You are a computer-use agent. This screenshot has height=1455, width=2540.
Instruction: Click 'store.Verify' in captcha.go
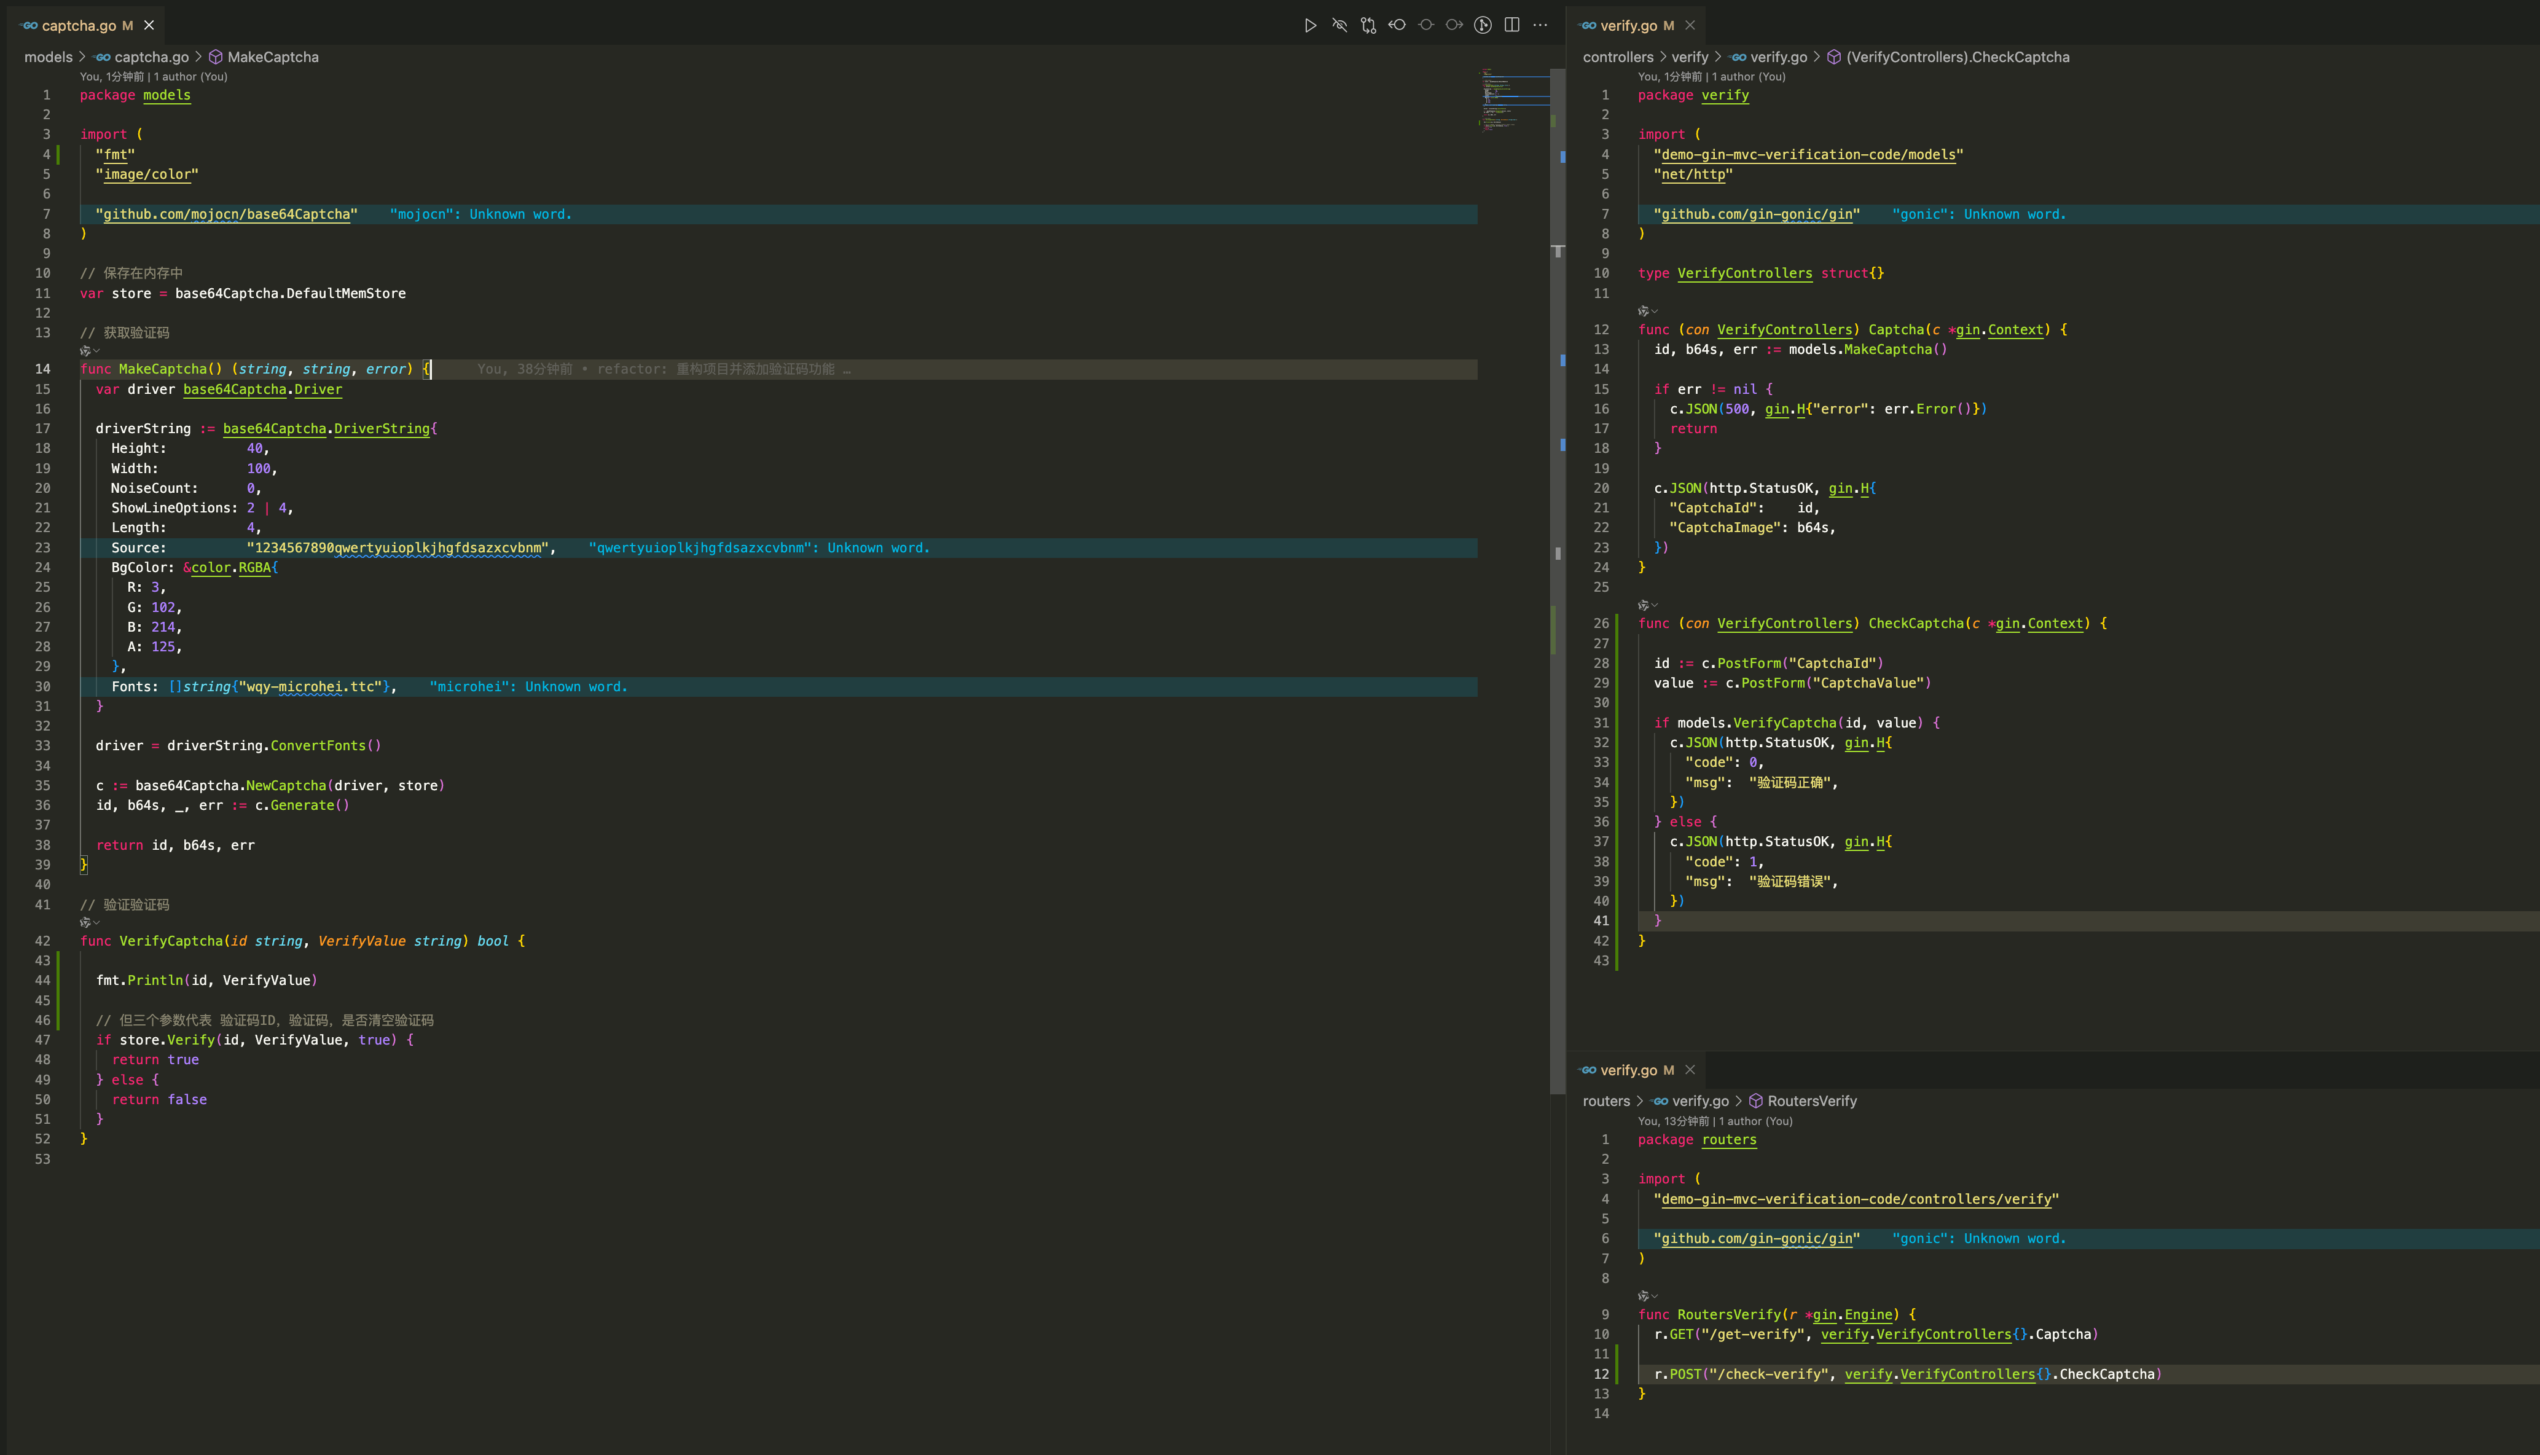point(167,1040)
